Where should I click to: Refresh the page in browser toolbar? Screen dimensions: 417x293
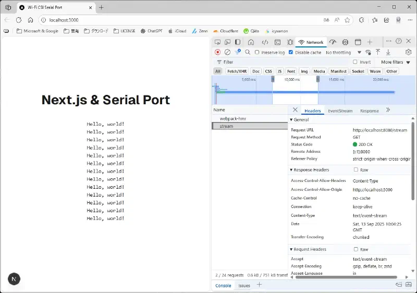click(x=19, y=20)
